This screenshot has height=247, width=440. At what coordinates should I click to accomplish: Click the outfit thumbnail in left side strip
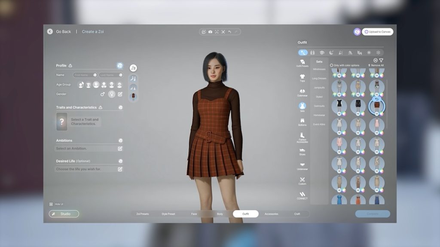(x=133, y=97)
